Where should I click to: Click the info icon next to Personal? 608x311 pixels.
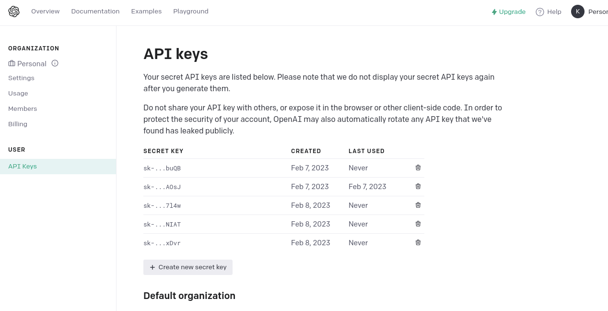pyautogui.click(x=55, y=63)
